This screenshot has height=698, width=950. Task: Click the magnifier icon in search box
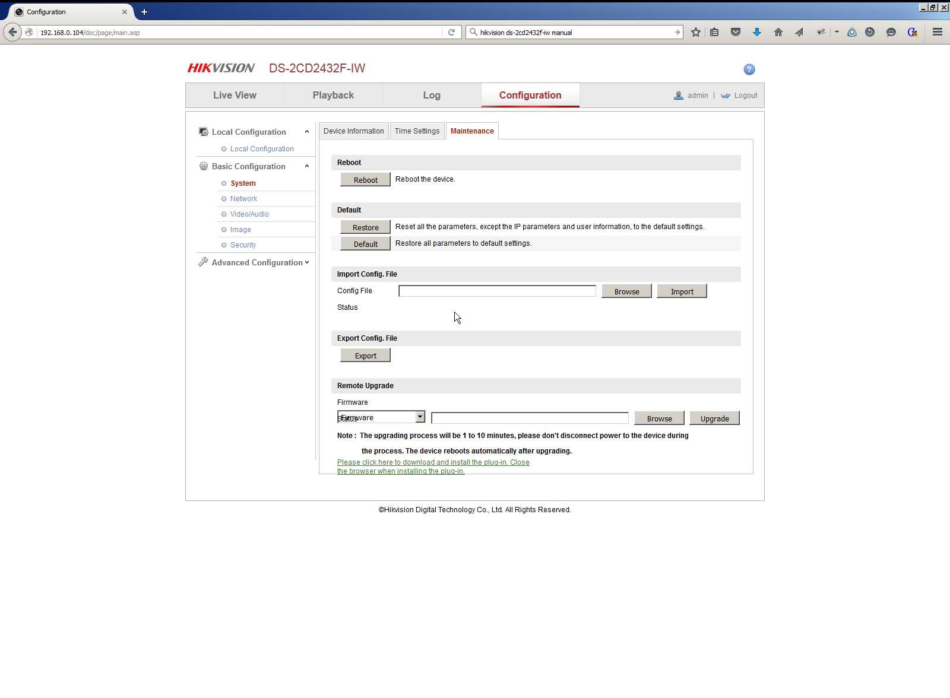pyautogui.click(x=473, y=32)
